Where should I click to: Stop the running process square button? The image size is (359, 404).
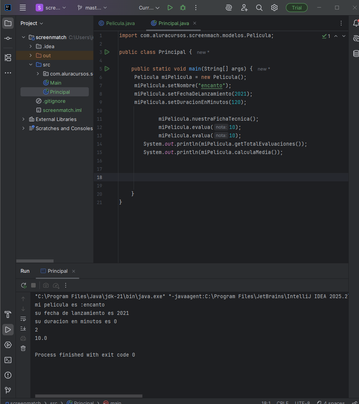(33, 285)
